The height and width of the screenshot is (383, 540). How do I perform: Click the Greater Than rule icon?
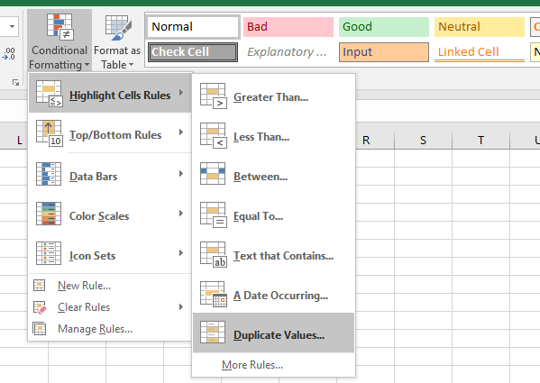(x=213, y=96)
